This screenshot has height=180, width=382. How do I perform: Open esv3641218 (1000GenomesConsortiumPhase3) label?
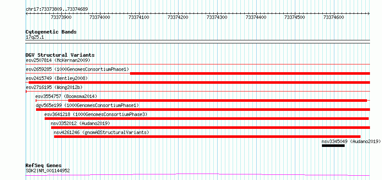coord(96,114)
